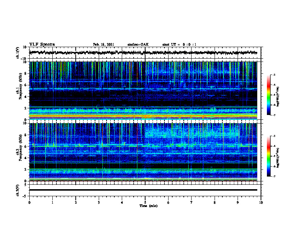The width and height of the screenshot is (294, 227).
Task: Click the "4" kHz tick on ch.2 axis
Action: (26, 158)
